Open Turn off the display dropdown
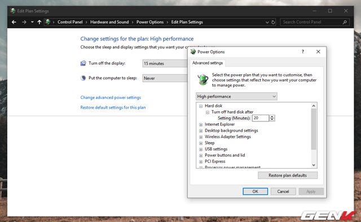This screenshot has height=222, width=361. 165,64
